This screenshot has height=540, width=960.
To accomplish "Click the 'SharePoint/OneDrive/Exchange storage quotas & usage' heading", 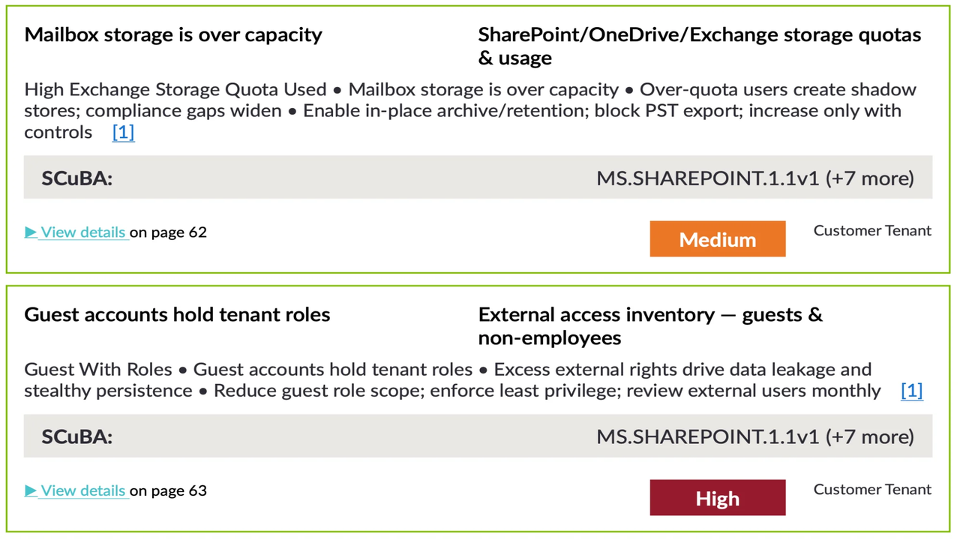I will pyautogui.click(x=699, y=46).
